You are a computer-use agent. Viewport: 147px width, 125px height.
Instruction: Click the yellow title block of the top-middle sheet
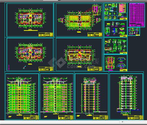pyautogui.click(x=95, y=34)
